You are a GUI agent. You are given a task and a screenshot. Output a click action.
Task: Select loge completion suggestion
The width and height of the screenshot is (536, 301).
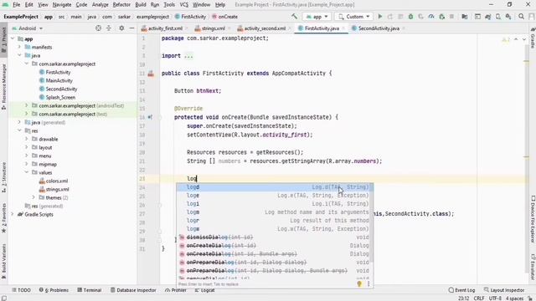click(x=275, y=195)
